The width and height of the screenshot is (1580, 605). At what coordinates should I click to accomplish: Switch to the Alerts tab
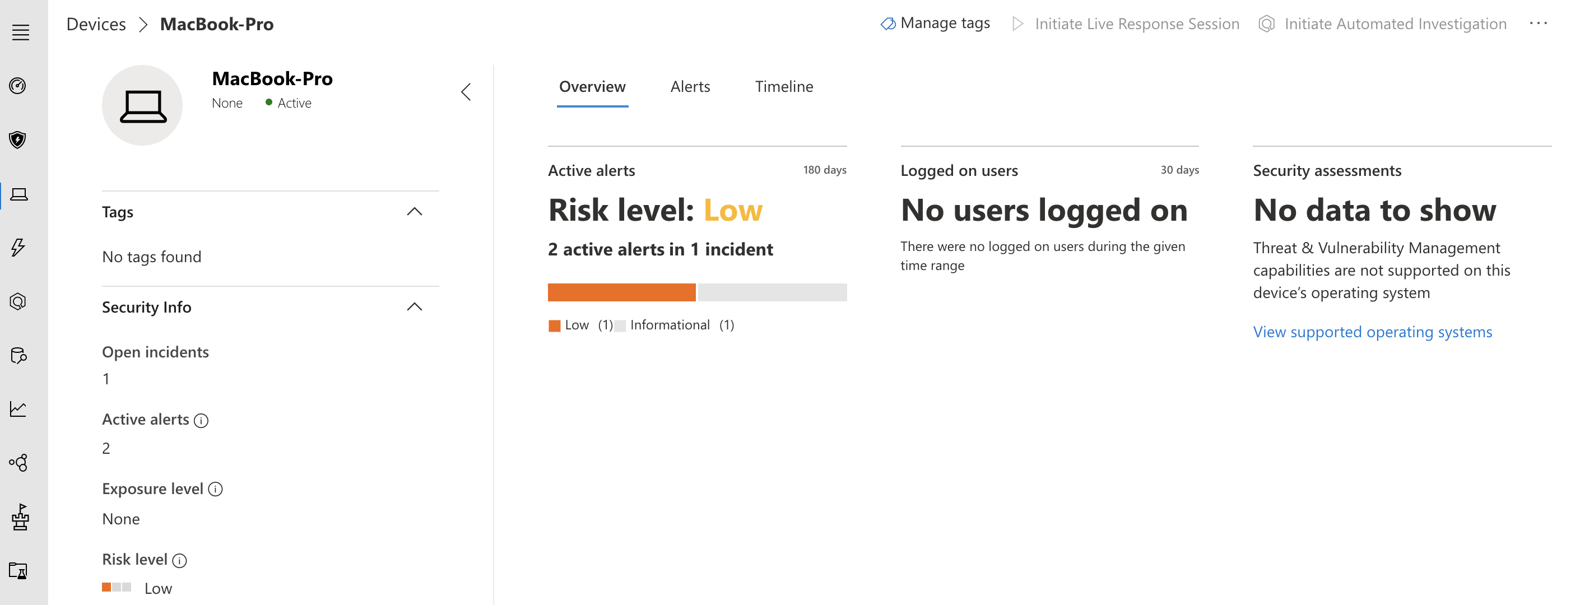coord(689,86)
